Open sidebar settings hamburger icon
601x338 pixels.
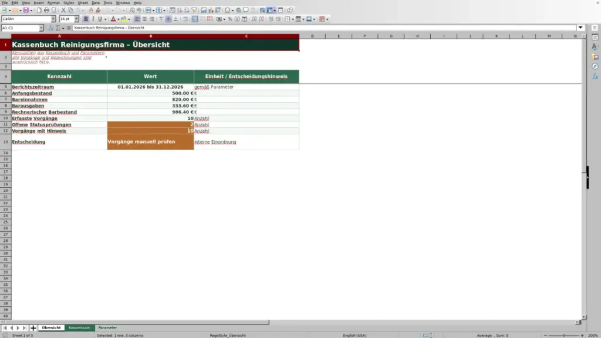click(x=595, y=28)
